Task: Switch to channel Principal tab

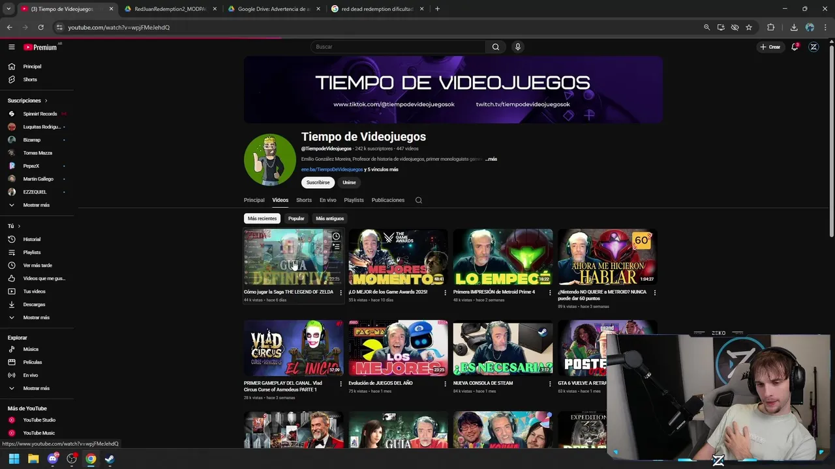Action: [254, 200]
